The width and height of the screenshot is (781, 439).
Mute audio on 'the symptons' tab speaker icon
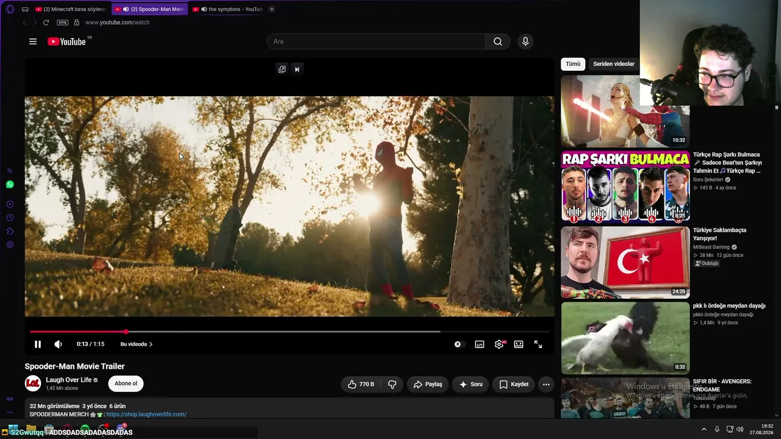[x=204, y=9]
